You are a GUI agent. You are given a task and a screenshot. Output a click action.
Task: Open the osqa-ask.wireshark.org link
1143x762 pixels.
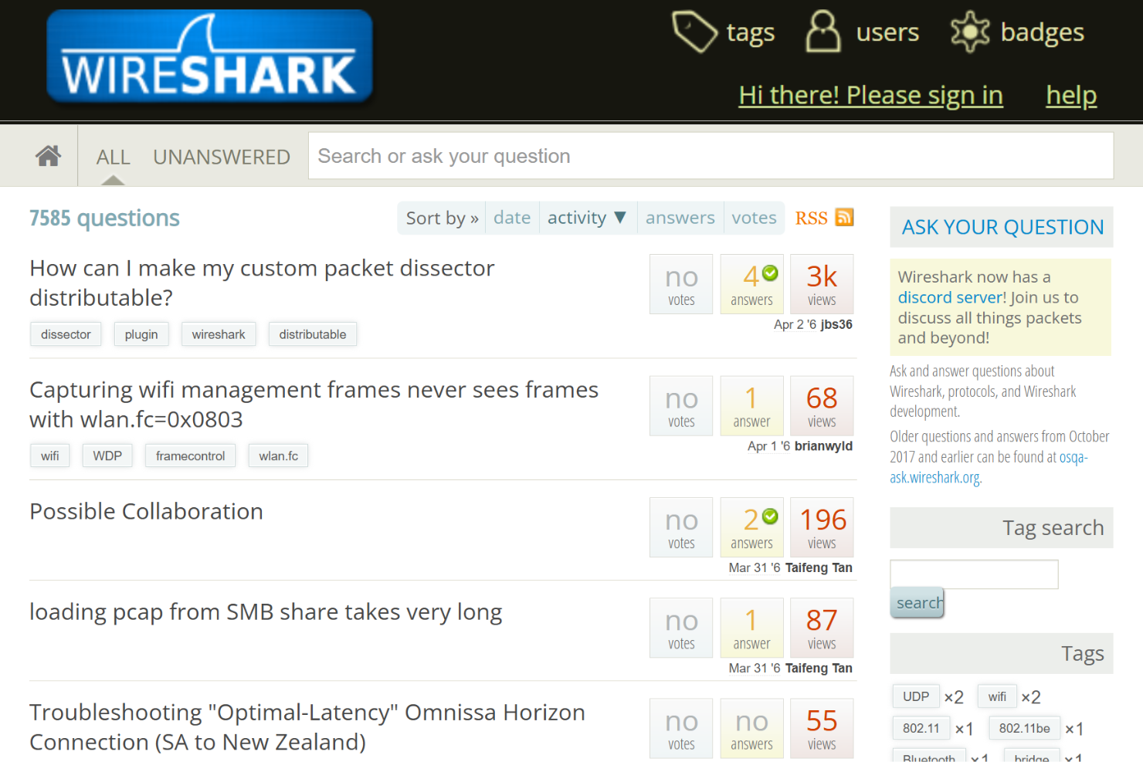989,467
